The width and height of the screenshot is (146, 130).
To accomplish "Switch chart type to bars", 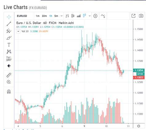I will tap(67, 16).
